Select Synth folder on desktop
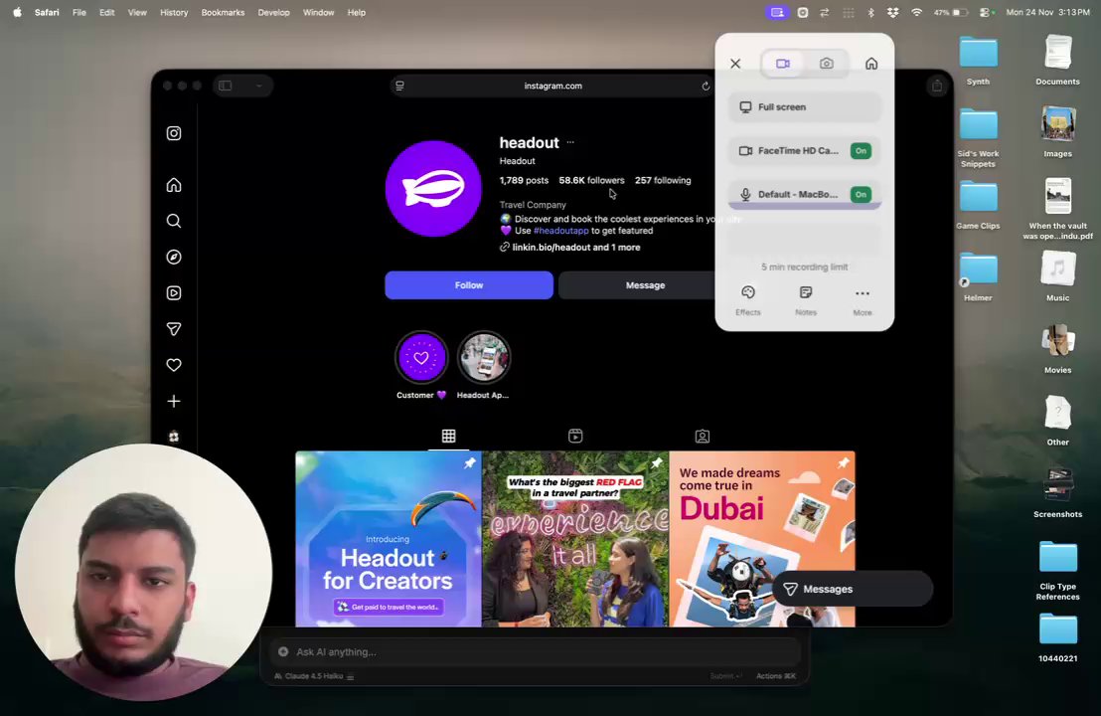 tap(978, 61)
